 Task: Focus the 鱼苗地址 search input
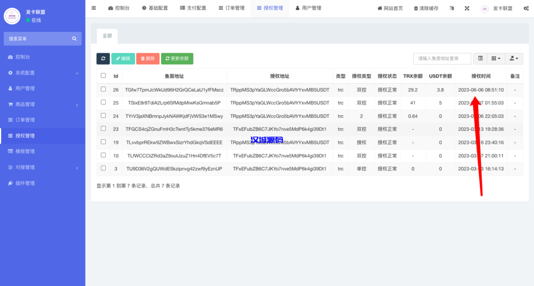442,58
